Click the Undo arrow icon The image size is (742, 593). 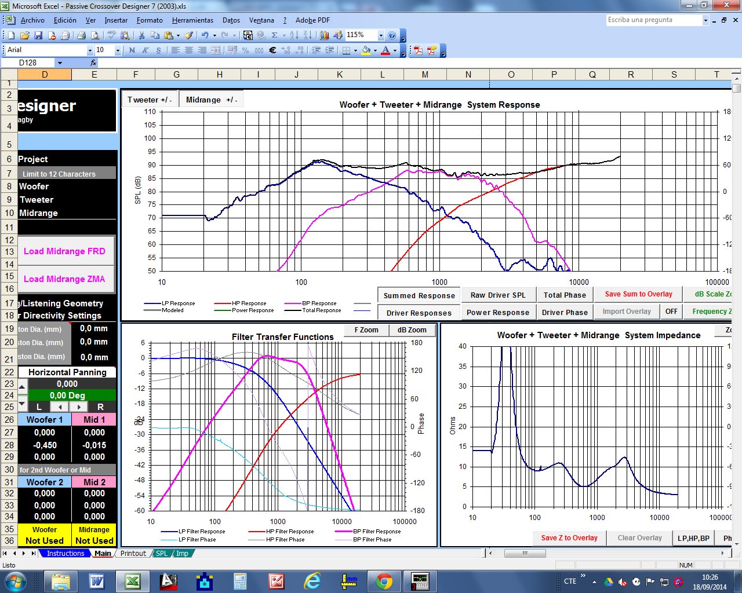click(x=205, y=35)
